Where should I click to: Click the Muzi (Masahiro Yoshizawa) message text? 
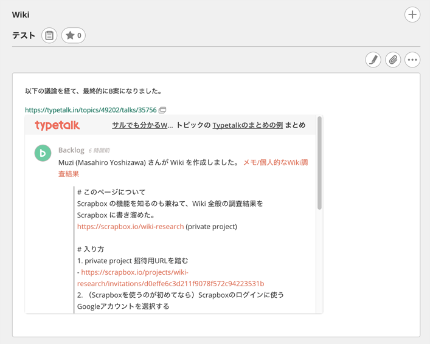tap(148, 162)
